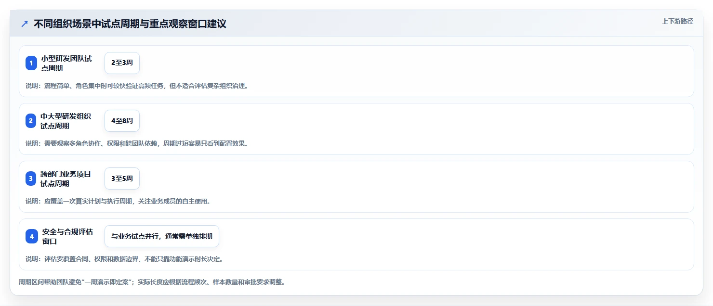Click the number 3 badge
The image size is (713, 306).
tap(31, 178)
